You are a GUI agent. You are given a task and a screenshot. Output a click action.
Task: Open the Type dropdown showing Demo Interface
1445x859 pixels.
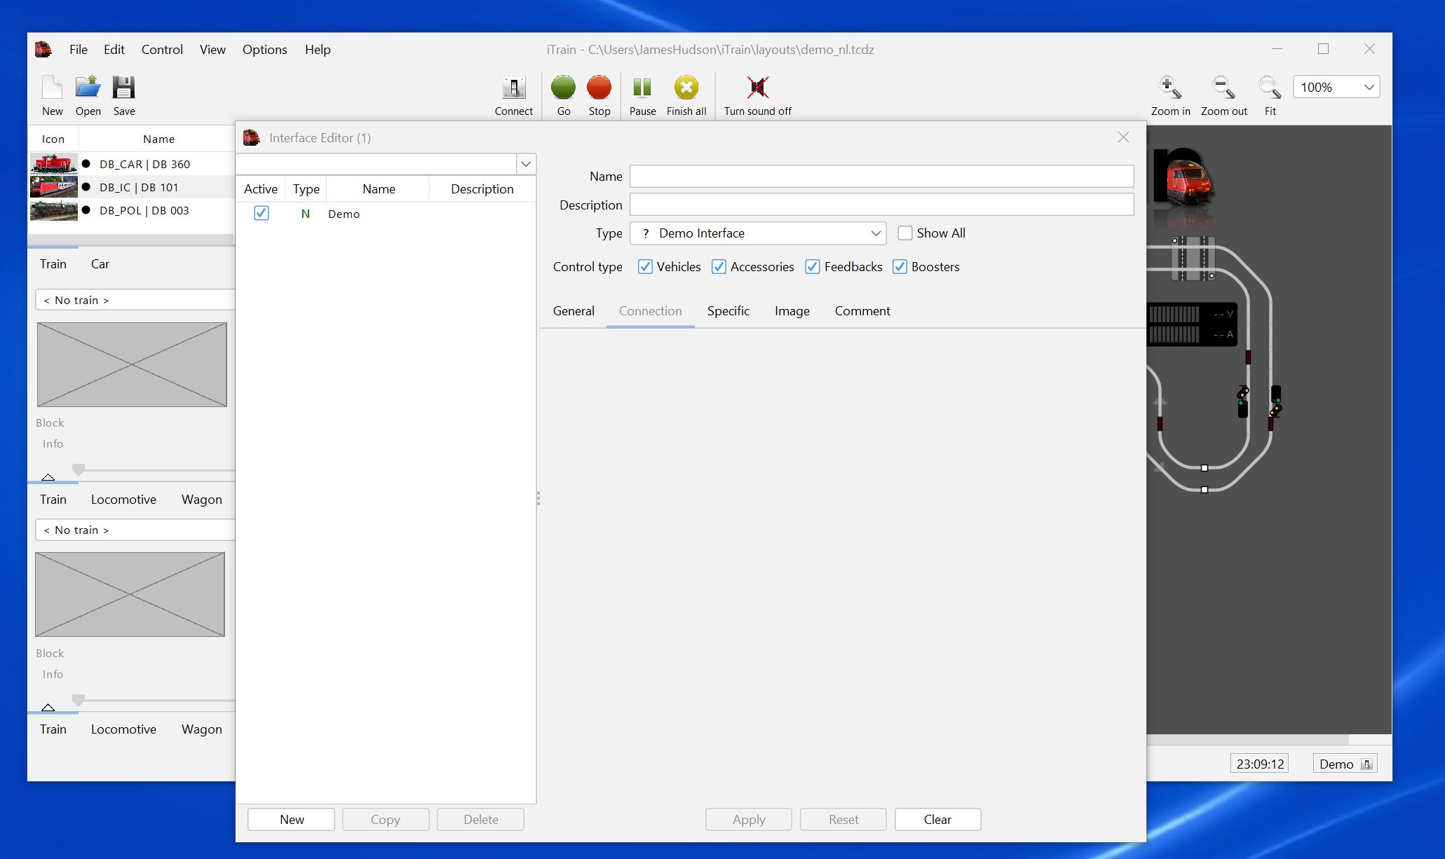coord(875,233)
